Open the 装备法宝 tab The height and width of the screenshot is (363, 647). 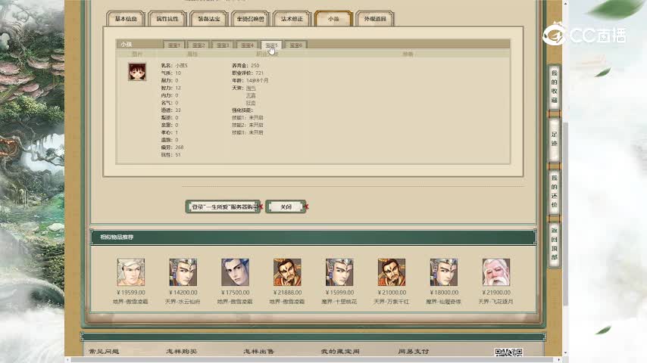(x=209, y=19)
